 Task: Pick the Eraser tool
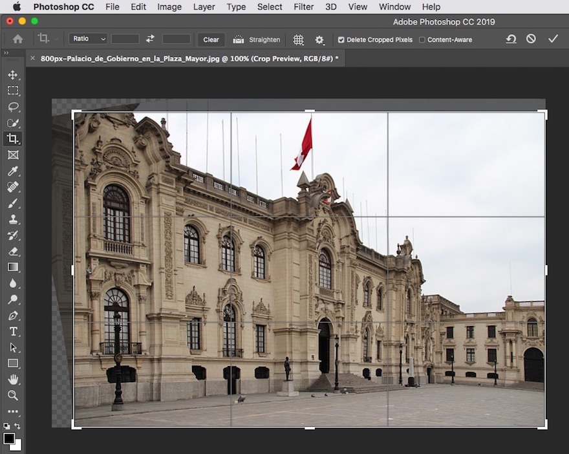pyautogui.click(x=13, y=251)
